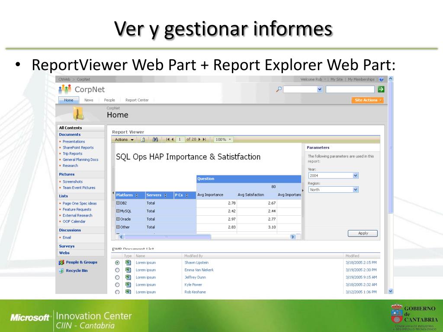The width and height of the screenshot is (443, 332).
Task: Click the report page number field
Action: pos(180,140)
